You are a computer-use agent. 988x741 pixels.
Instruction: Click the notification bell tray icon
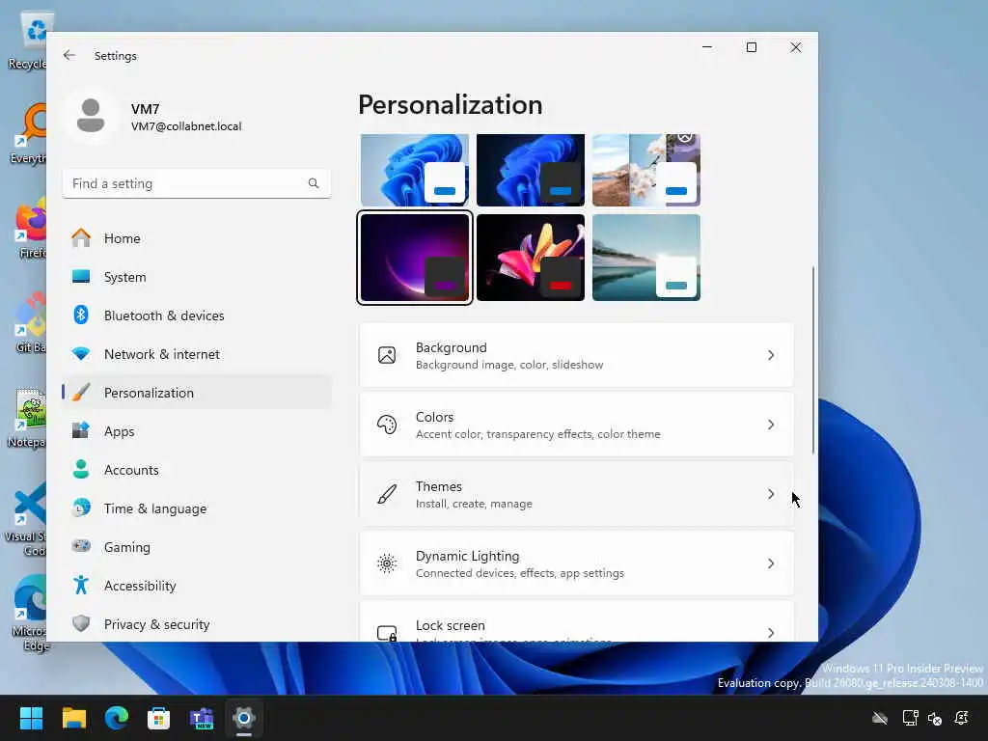point(962,718)
